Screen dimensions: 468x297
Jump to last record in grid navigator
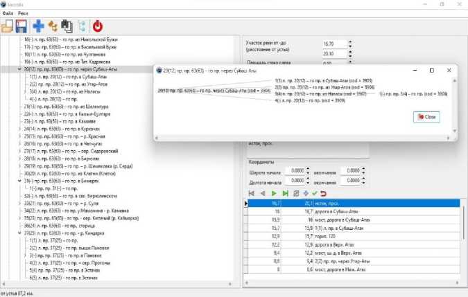pos(286,193)
